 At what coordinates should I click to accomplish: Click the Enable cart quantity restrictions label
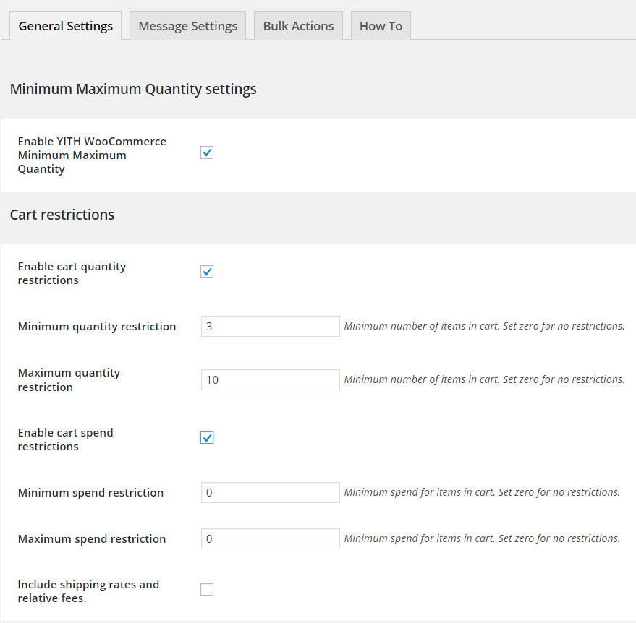tap(72, 273)
